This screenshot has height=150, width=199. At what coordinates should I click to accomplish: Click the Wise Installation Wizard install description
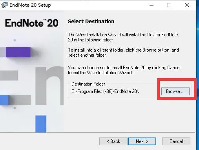tap(123, 37)
